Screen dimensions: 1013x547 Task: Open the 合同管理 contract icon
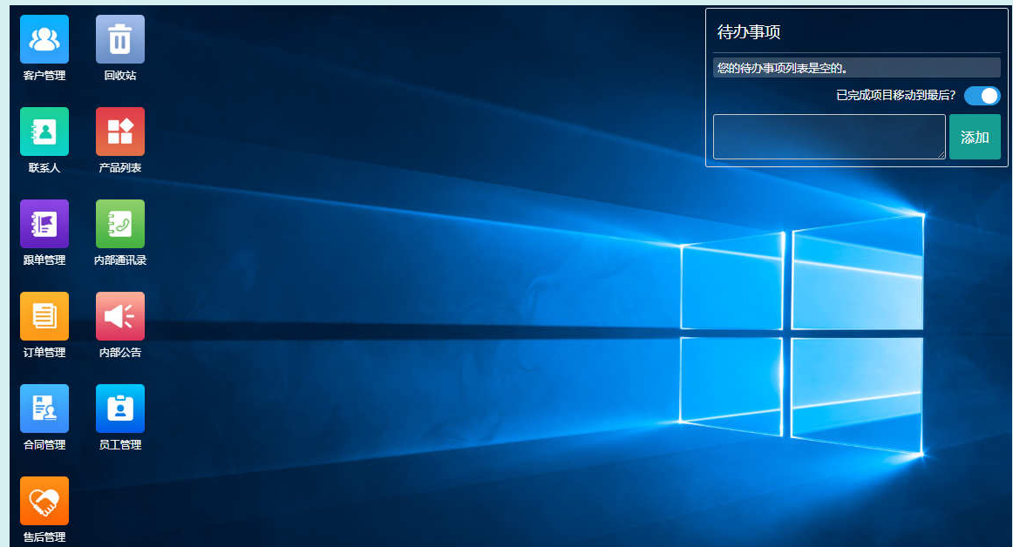tap(44, 409)
